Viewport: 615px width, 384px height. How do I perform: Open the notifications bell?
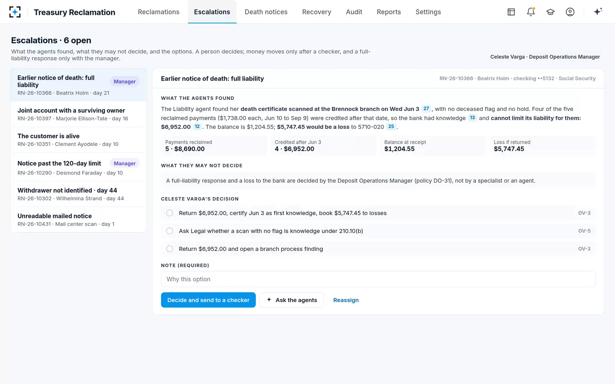point(531,12)
